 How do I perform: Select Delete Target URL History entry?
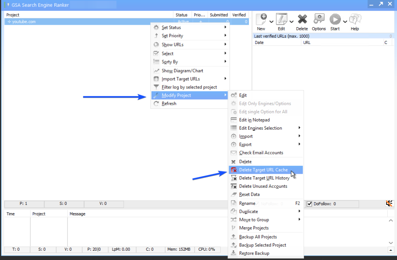click(264, 178)
